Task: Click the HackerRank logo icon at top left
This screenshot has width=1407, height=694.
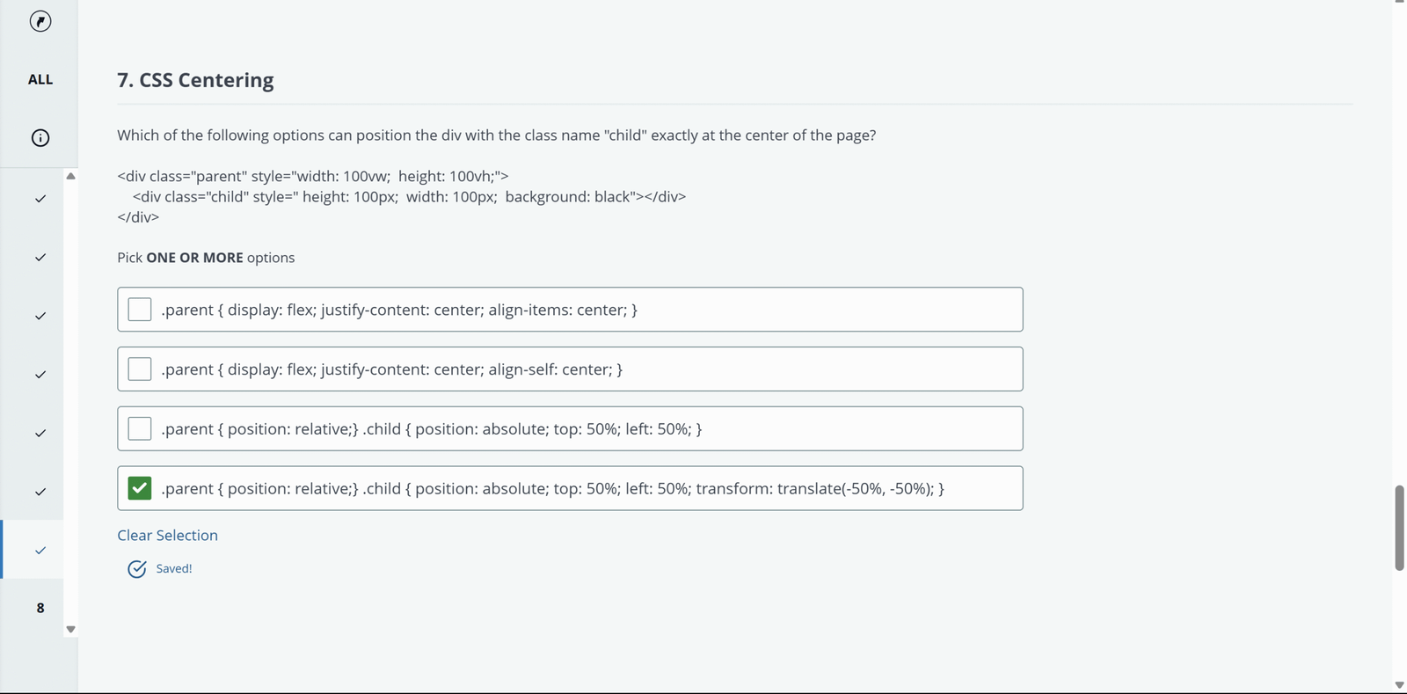Action: tap(40, 21)
